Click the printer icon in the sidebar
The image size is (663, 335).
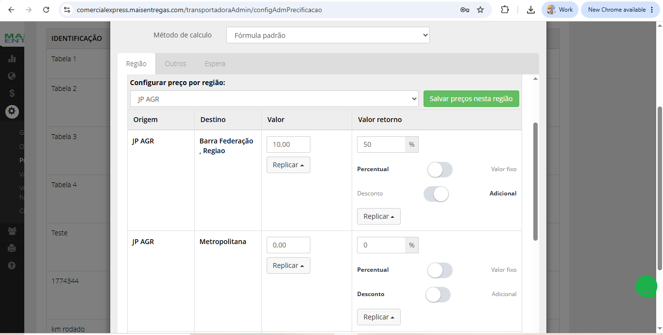click(12, 248)
